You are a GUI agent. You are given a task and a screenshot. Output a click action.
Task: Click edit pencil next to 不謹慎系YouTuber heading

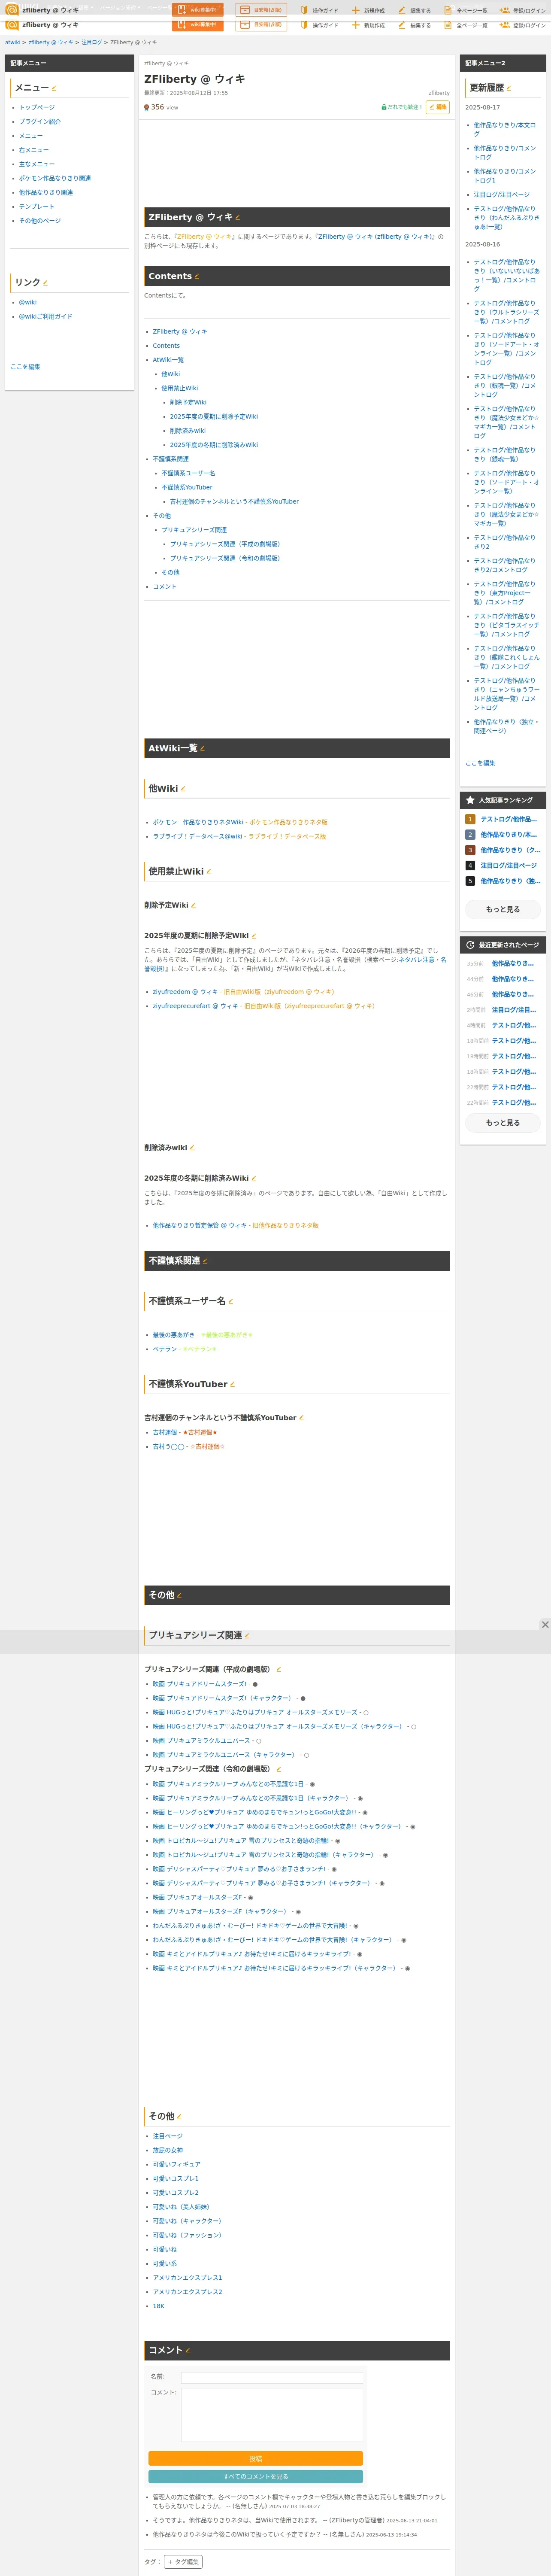pyautogui.click(x=232, y=1385)
